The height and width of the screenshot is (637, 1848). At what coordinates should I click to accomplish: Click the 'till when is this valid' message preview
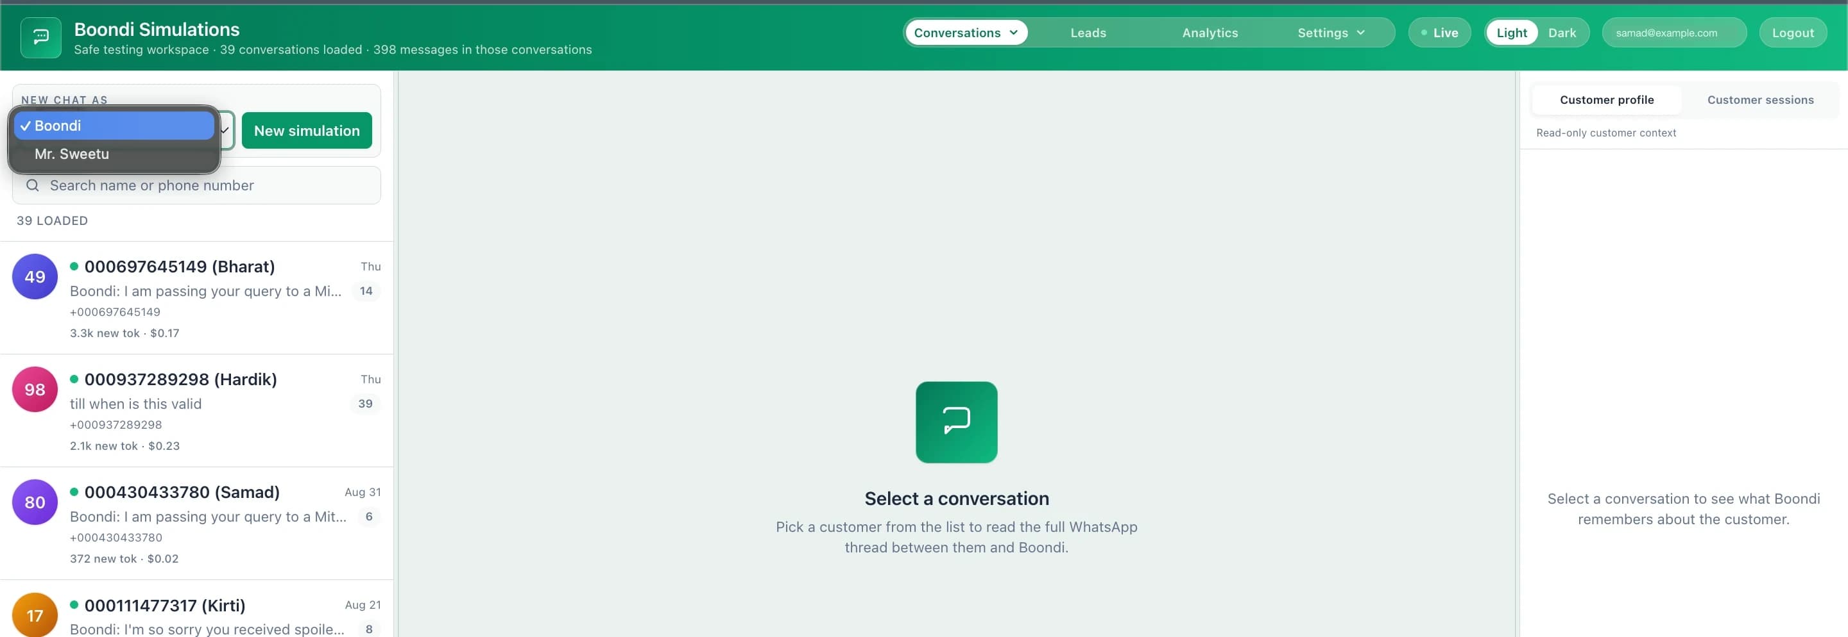[135, 404]
